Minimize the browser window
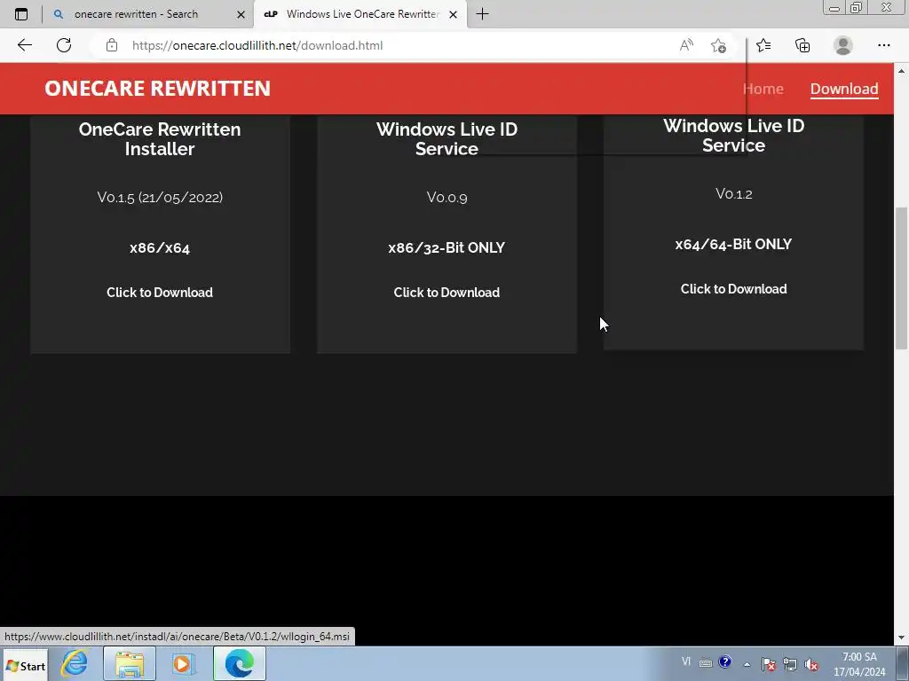 tap(834, 7)
